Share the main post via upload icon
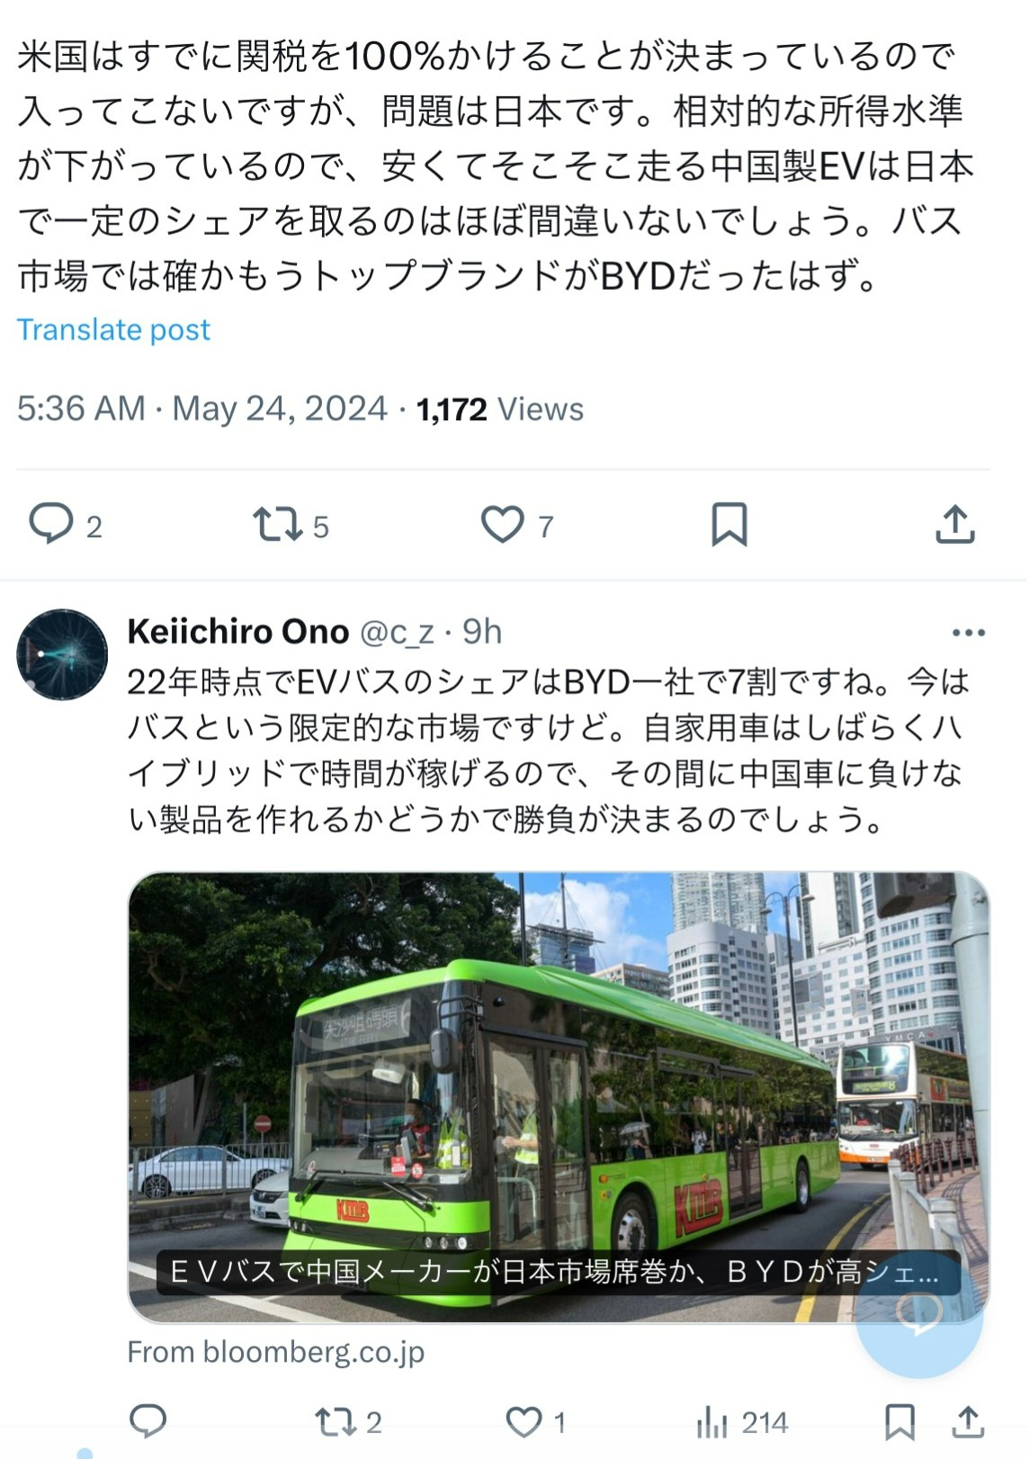 (x=955, y=525)
